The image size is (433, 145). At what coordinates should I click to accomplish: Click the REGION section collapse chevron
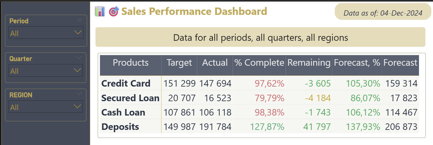(80, 94)
